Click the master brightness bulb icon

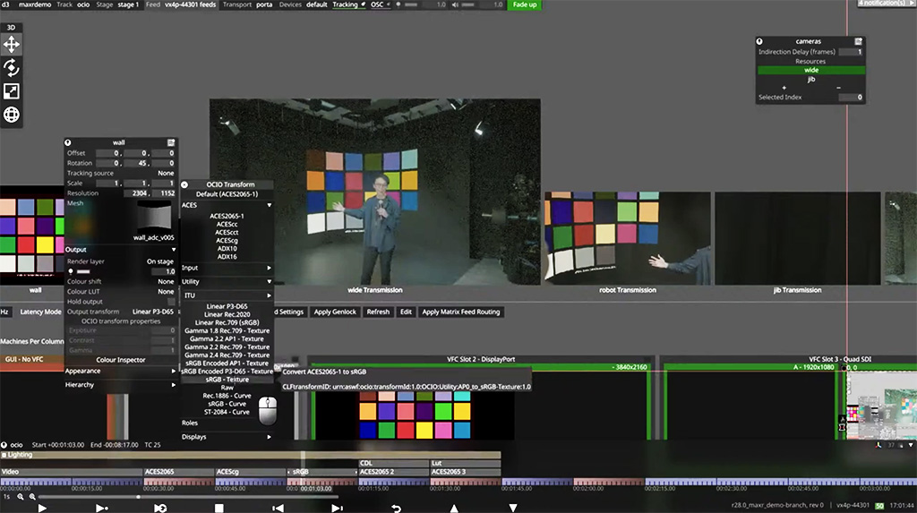click(399, 4)
